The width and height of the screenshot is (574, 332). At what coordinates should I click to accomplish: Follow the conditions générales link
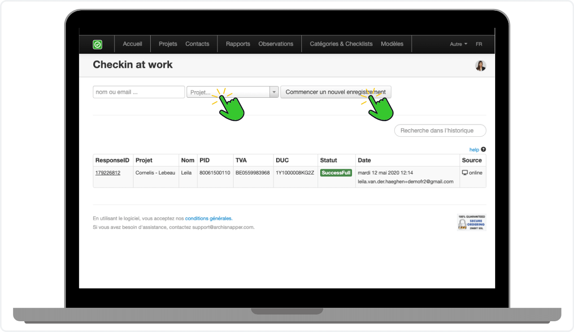(209, 218)
